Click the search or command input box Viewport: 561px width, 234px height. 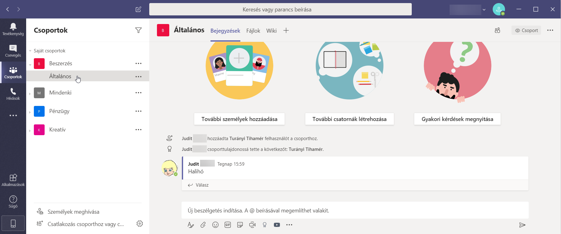point(280,10)
